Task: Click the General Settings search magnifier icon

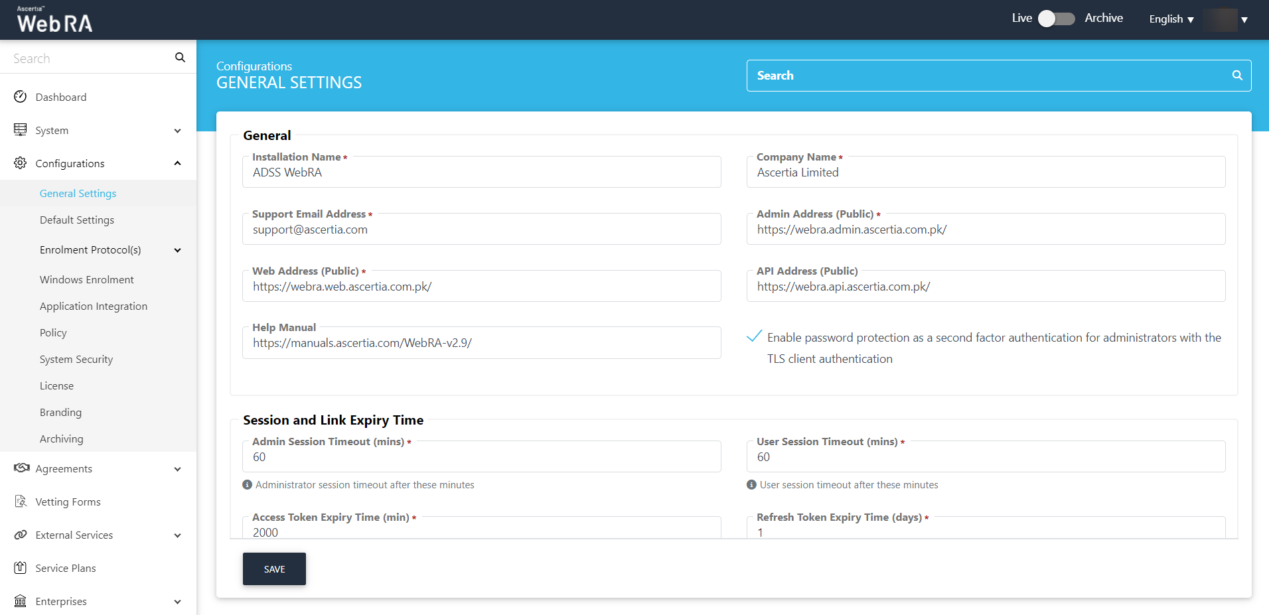Action: click(x=1237, y=76)
